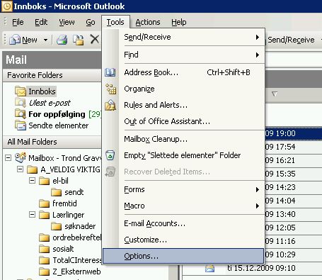Click the Empty deleted items recycle icon
Image resolution: width=322 pixels, height=280 pixels.
(110, 155)
